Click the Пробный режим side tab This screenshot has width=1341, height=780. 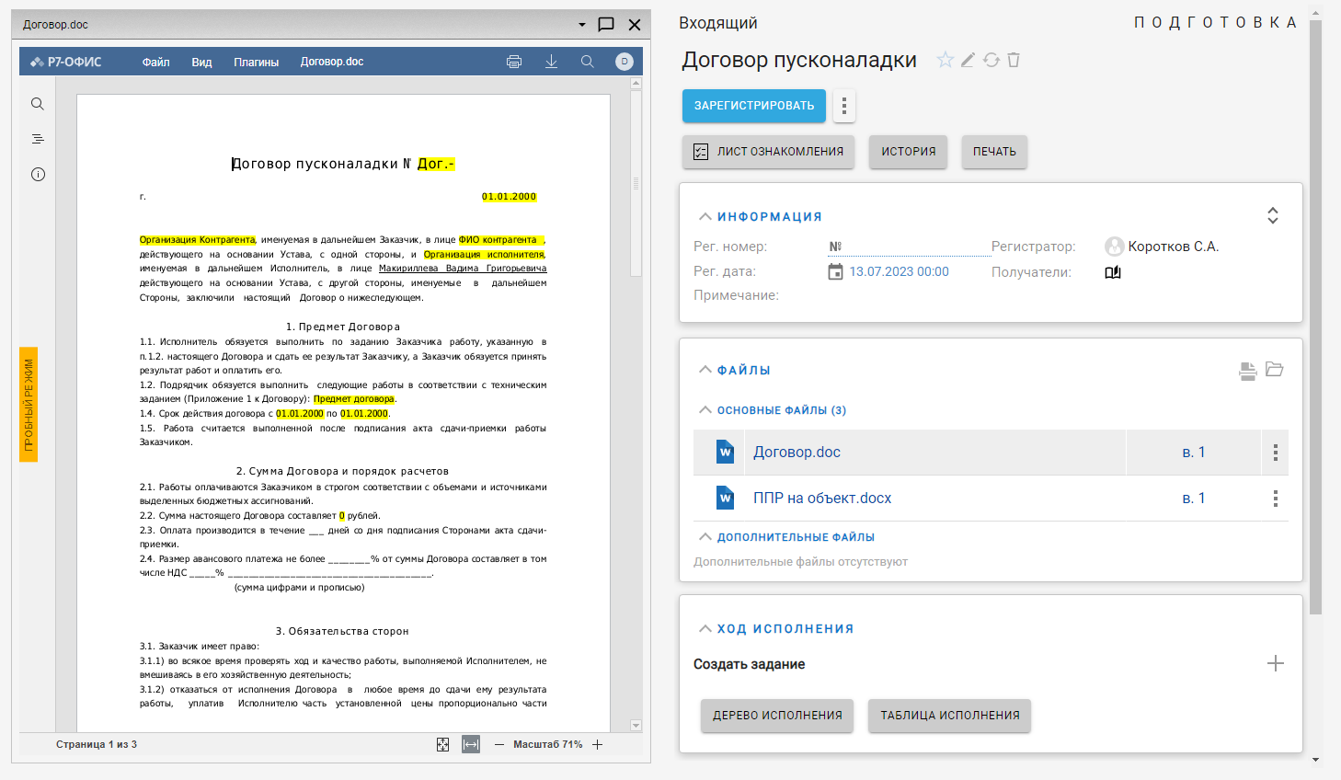29,405
